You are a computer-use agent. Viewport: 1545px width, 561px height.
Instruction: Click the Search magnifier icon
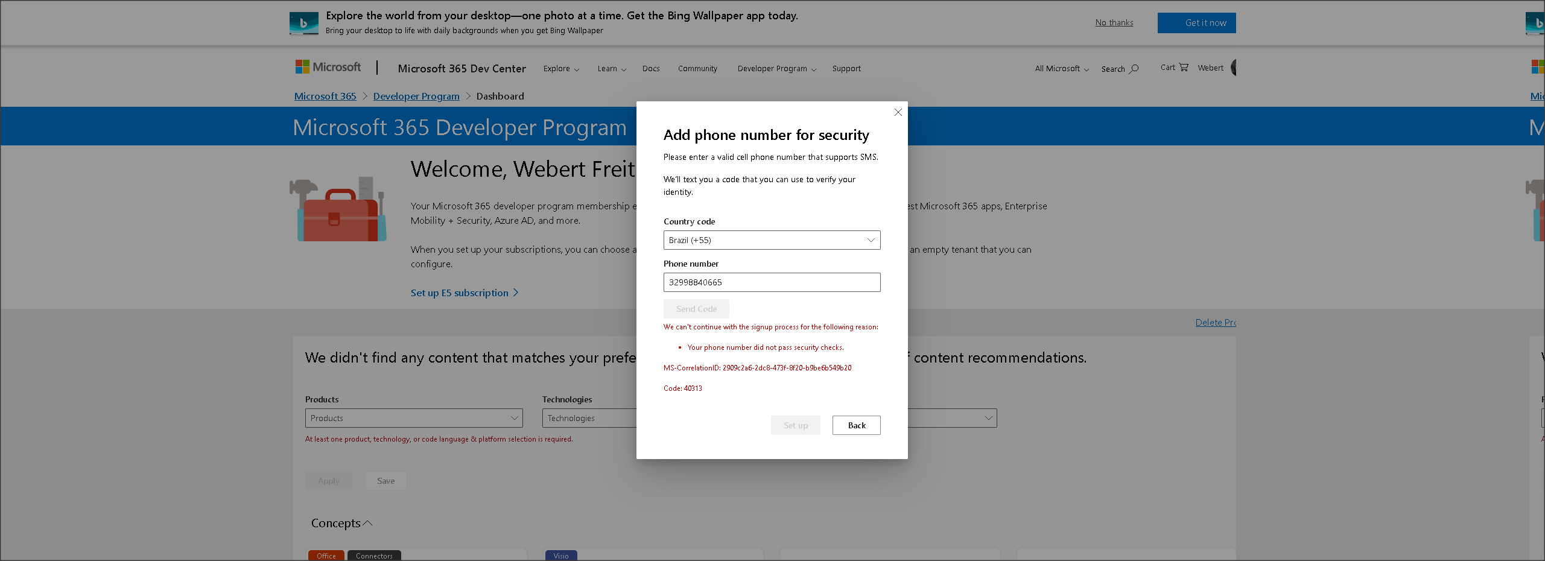(x=1134, y=69)
